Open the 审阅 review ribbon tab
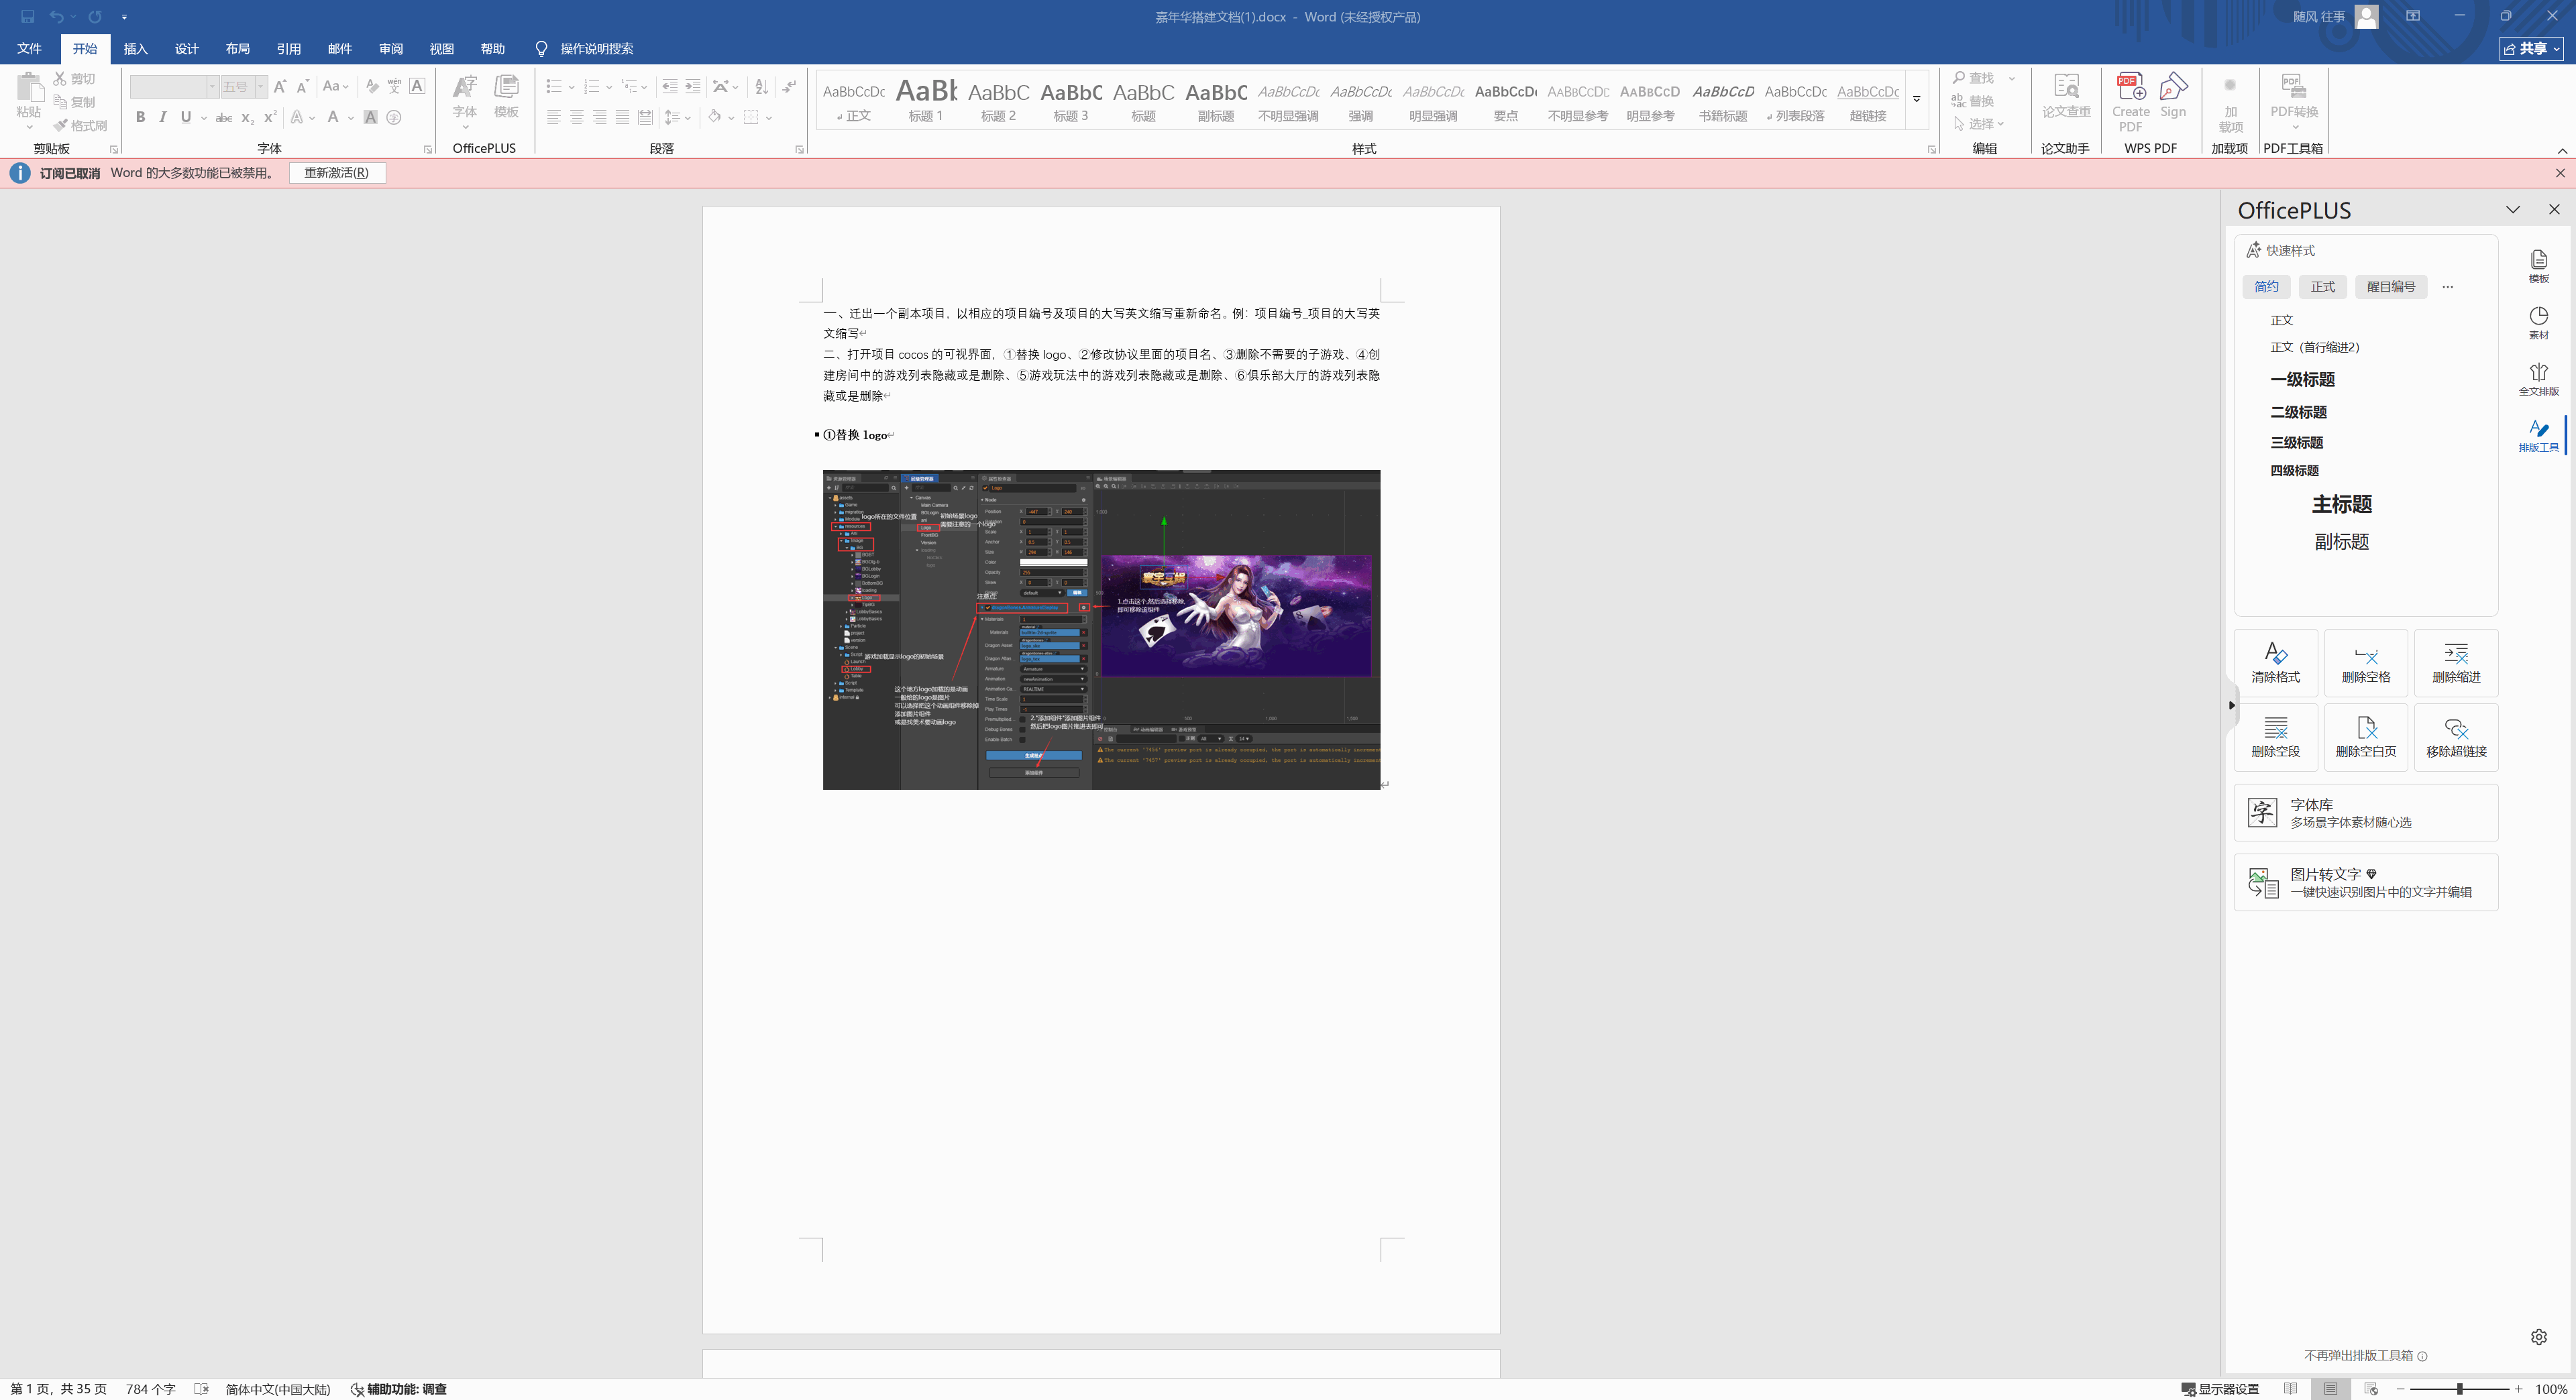The height and width of the screenshot is (1400, 2576). pos(390,48)
